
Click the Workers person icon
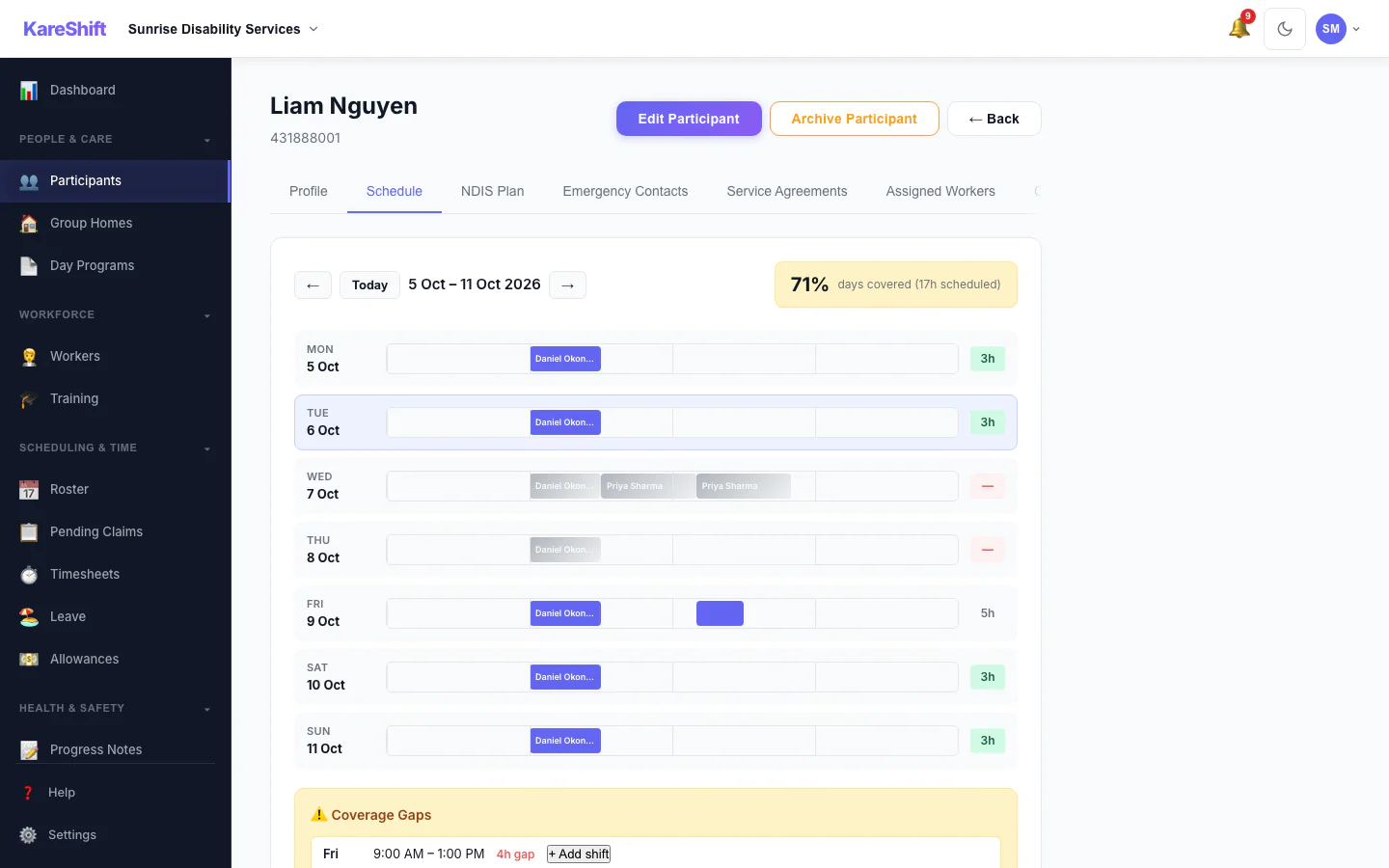pyautogui.click(x=29, y=356)
